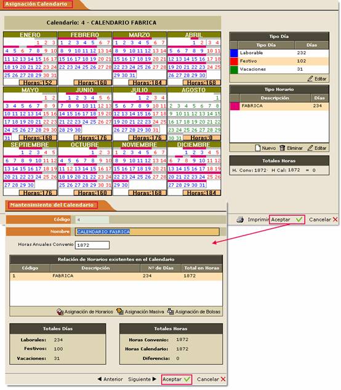Image resolution: width=341 pixels, height=390 pixels.
Task: Open Asignación de Horarios icon
Action: point(60,312)
